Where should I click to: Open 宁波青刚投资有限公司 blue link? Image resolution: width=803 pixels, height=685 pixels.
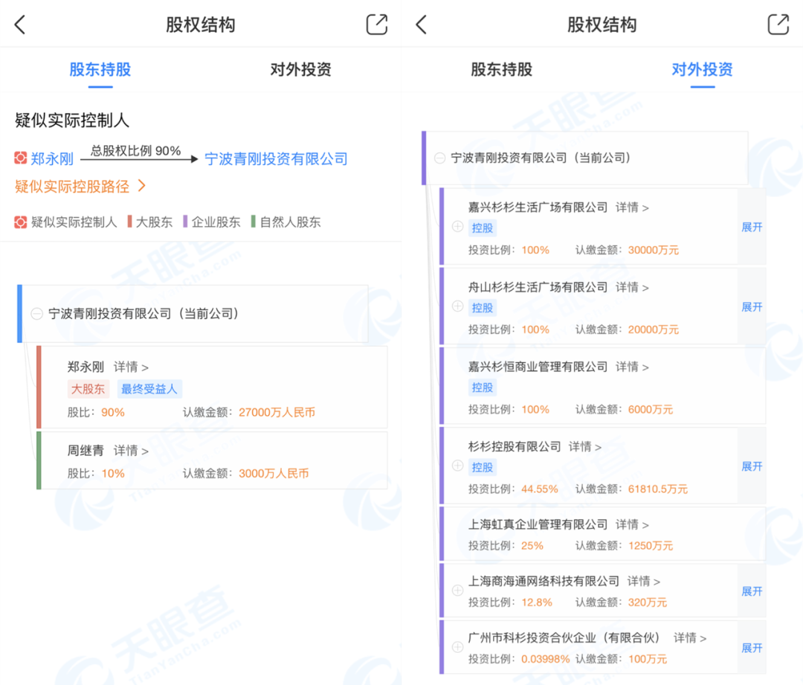click(x=276, y=159)
